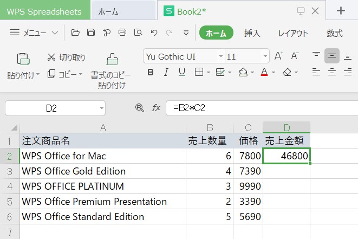Image resolution: width=358 pixels, height=239 pixels.
Task: Align text right
Action: pos(348,72)
